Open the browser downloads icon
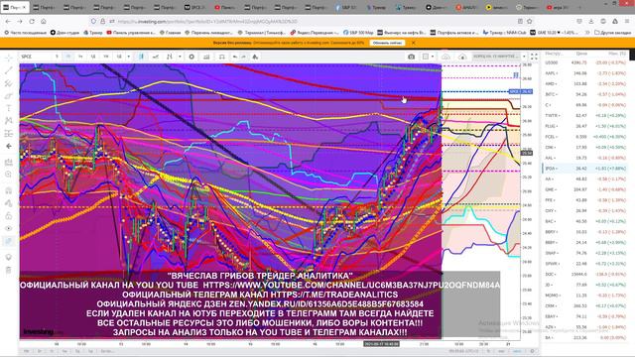This screenshot has width=635, height=357. 591,21
